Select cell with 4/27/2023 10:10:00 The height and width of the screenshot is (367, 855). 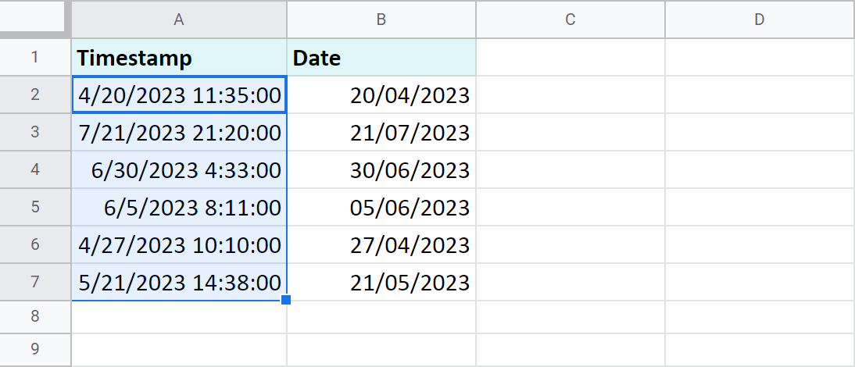click(x=179, y=245)
